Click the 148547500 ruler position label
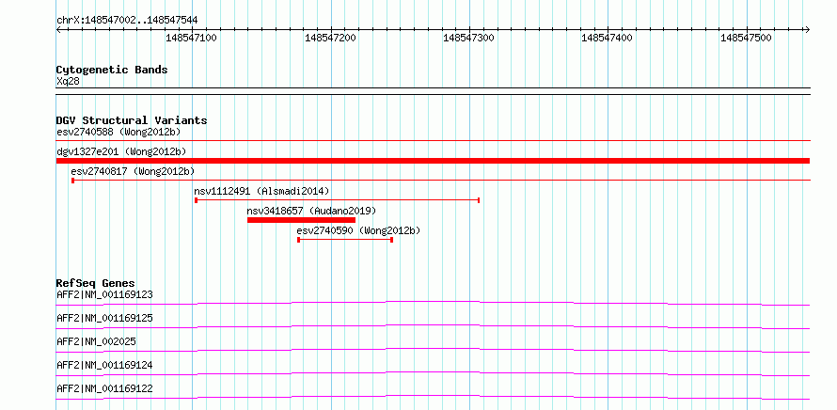Image resolution: width=837 pixels, height=410 pixels. click(746, 38)
